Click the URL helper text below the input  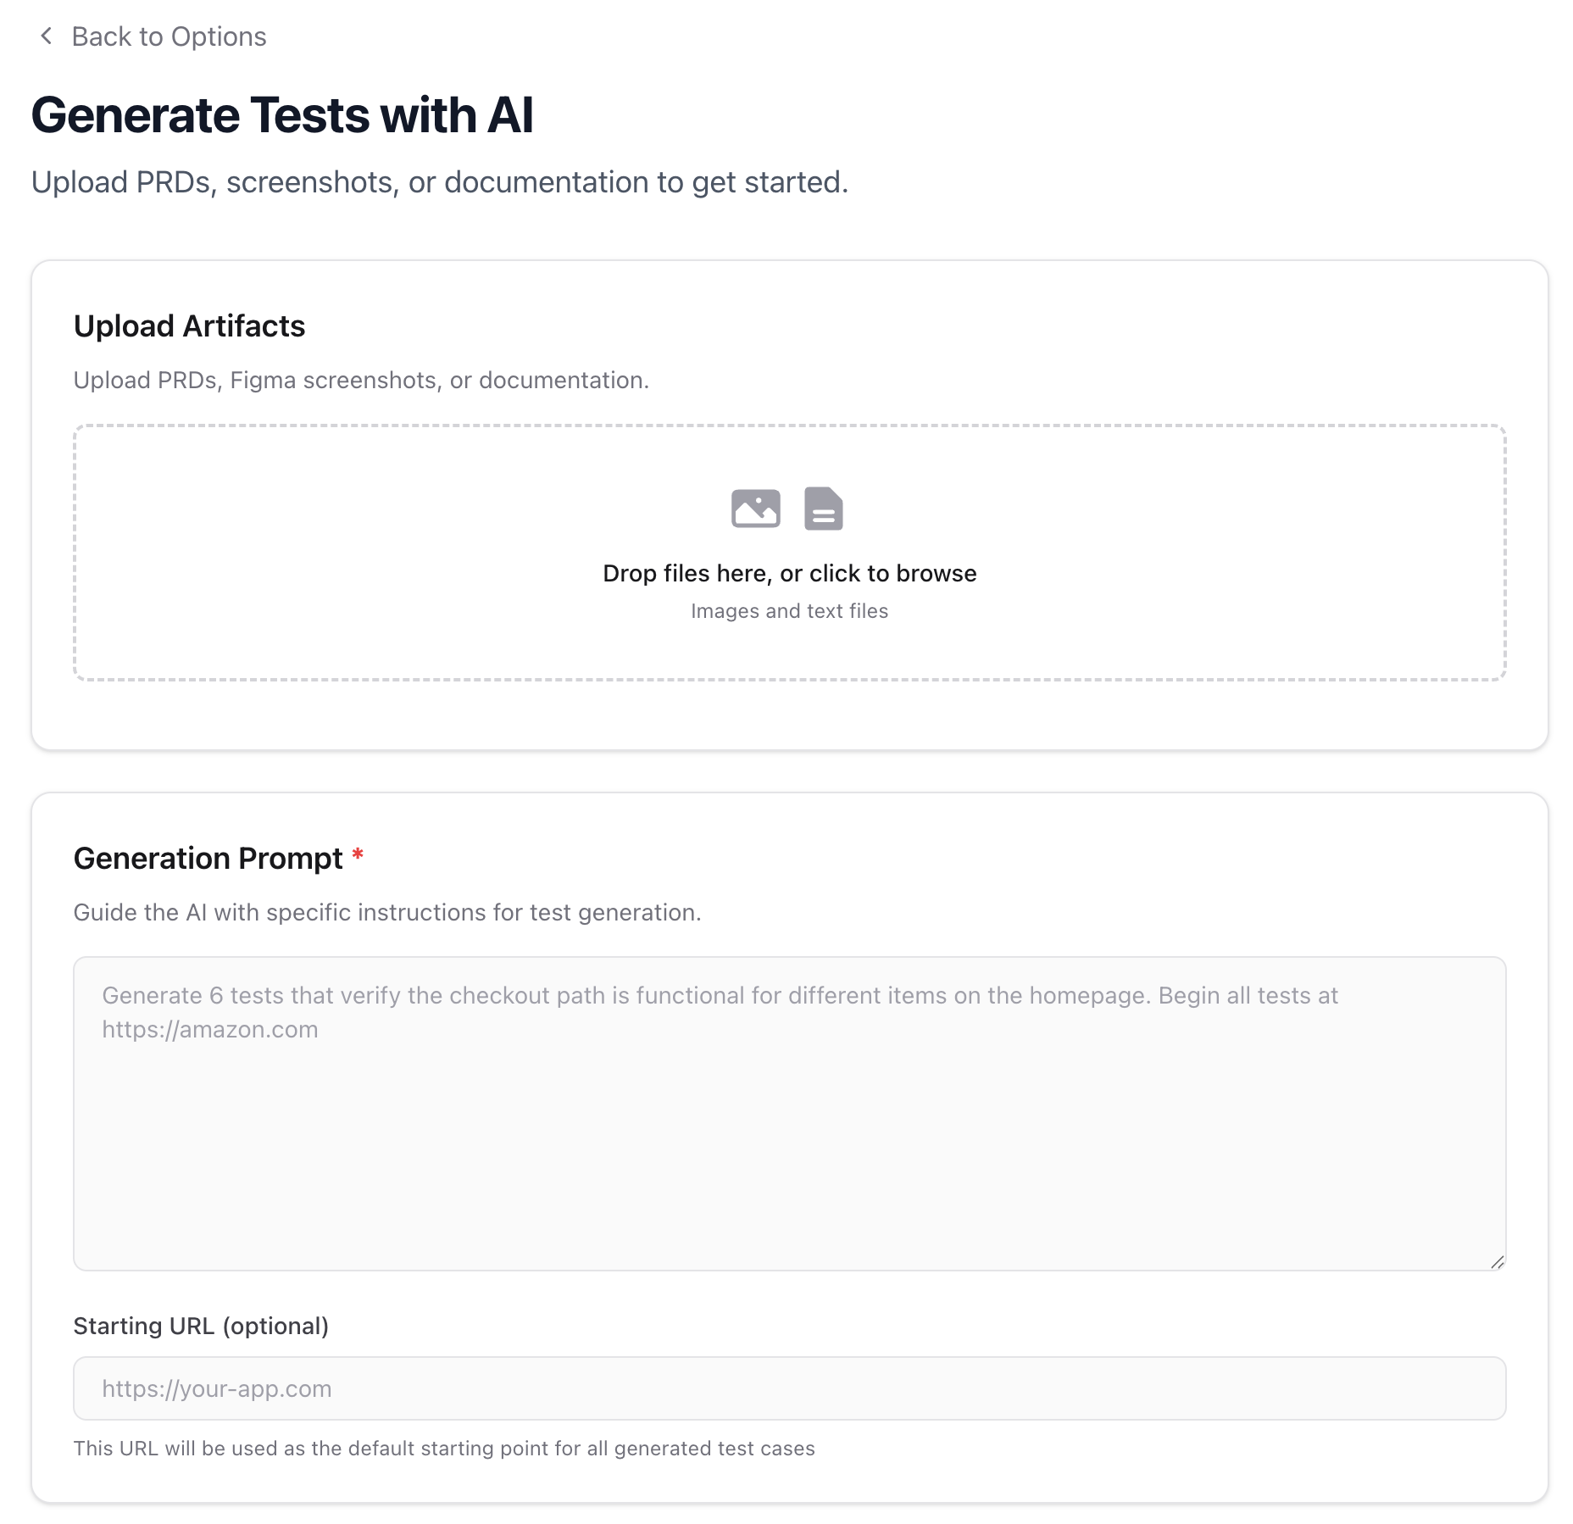[x=444, y=1449]
